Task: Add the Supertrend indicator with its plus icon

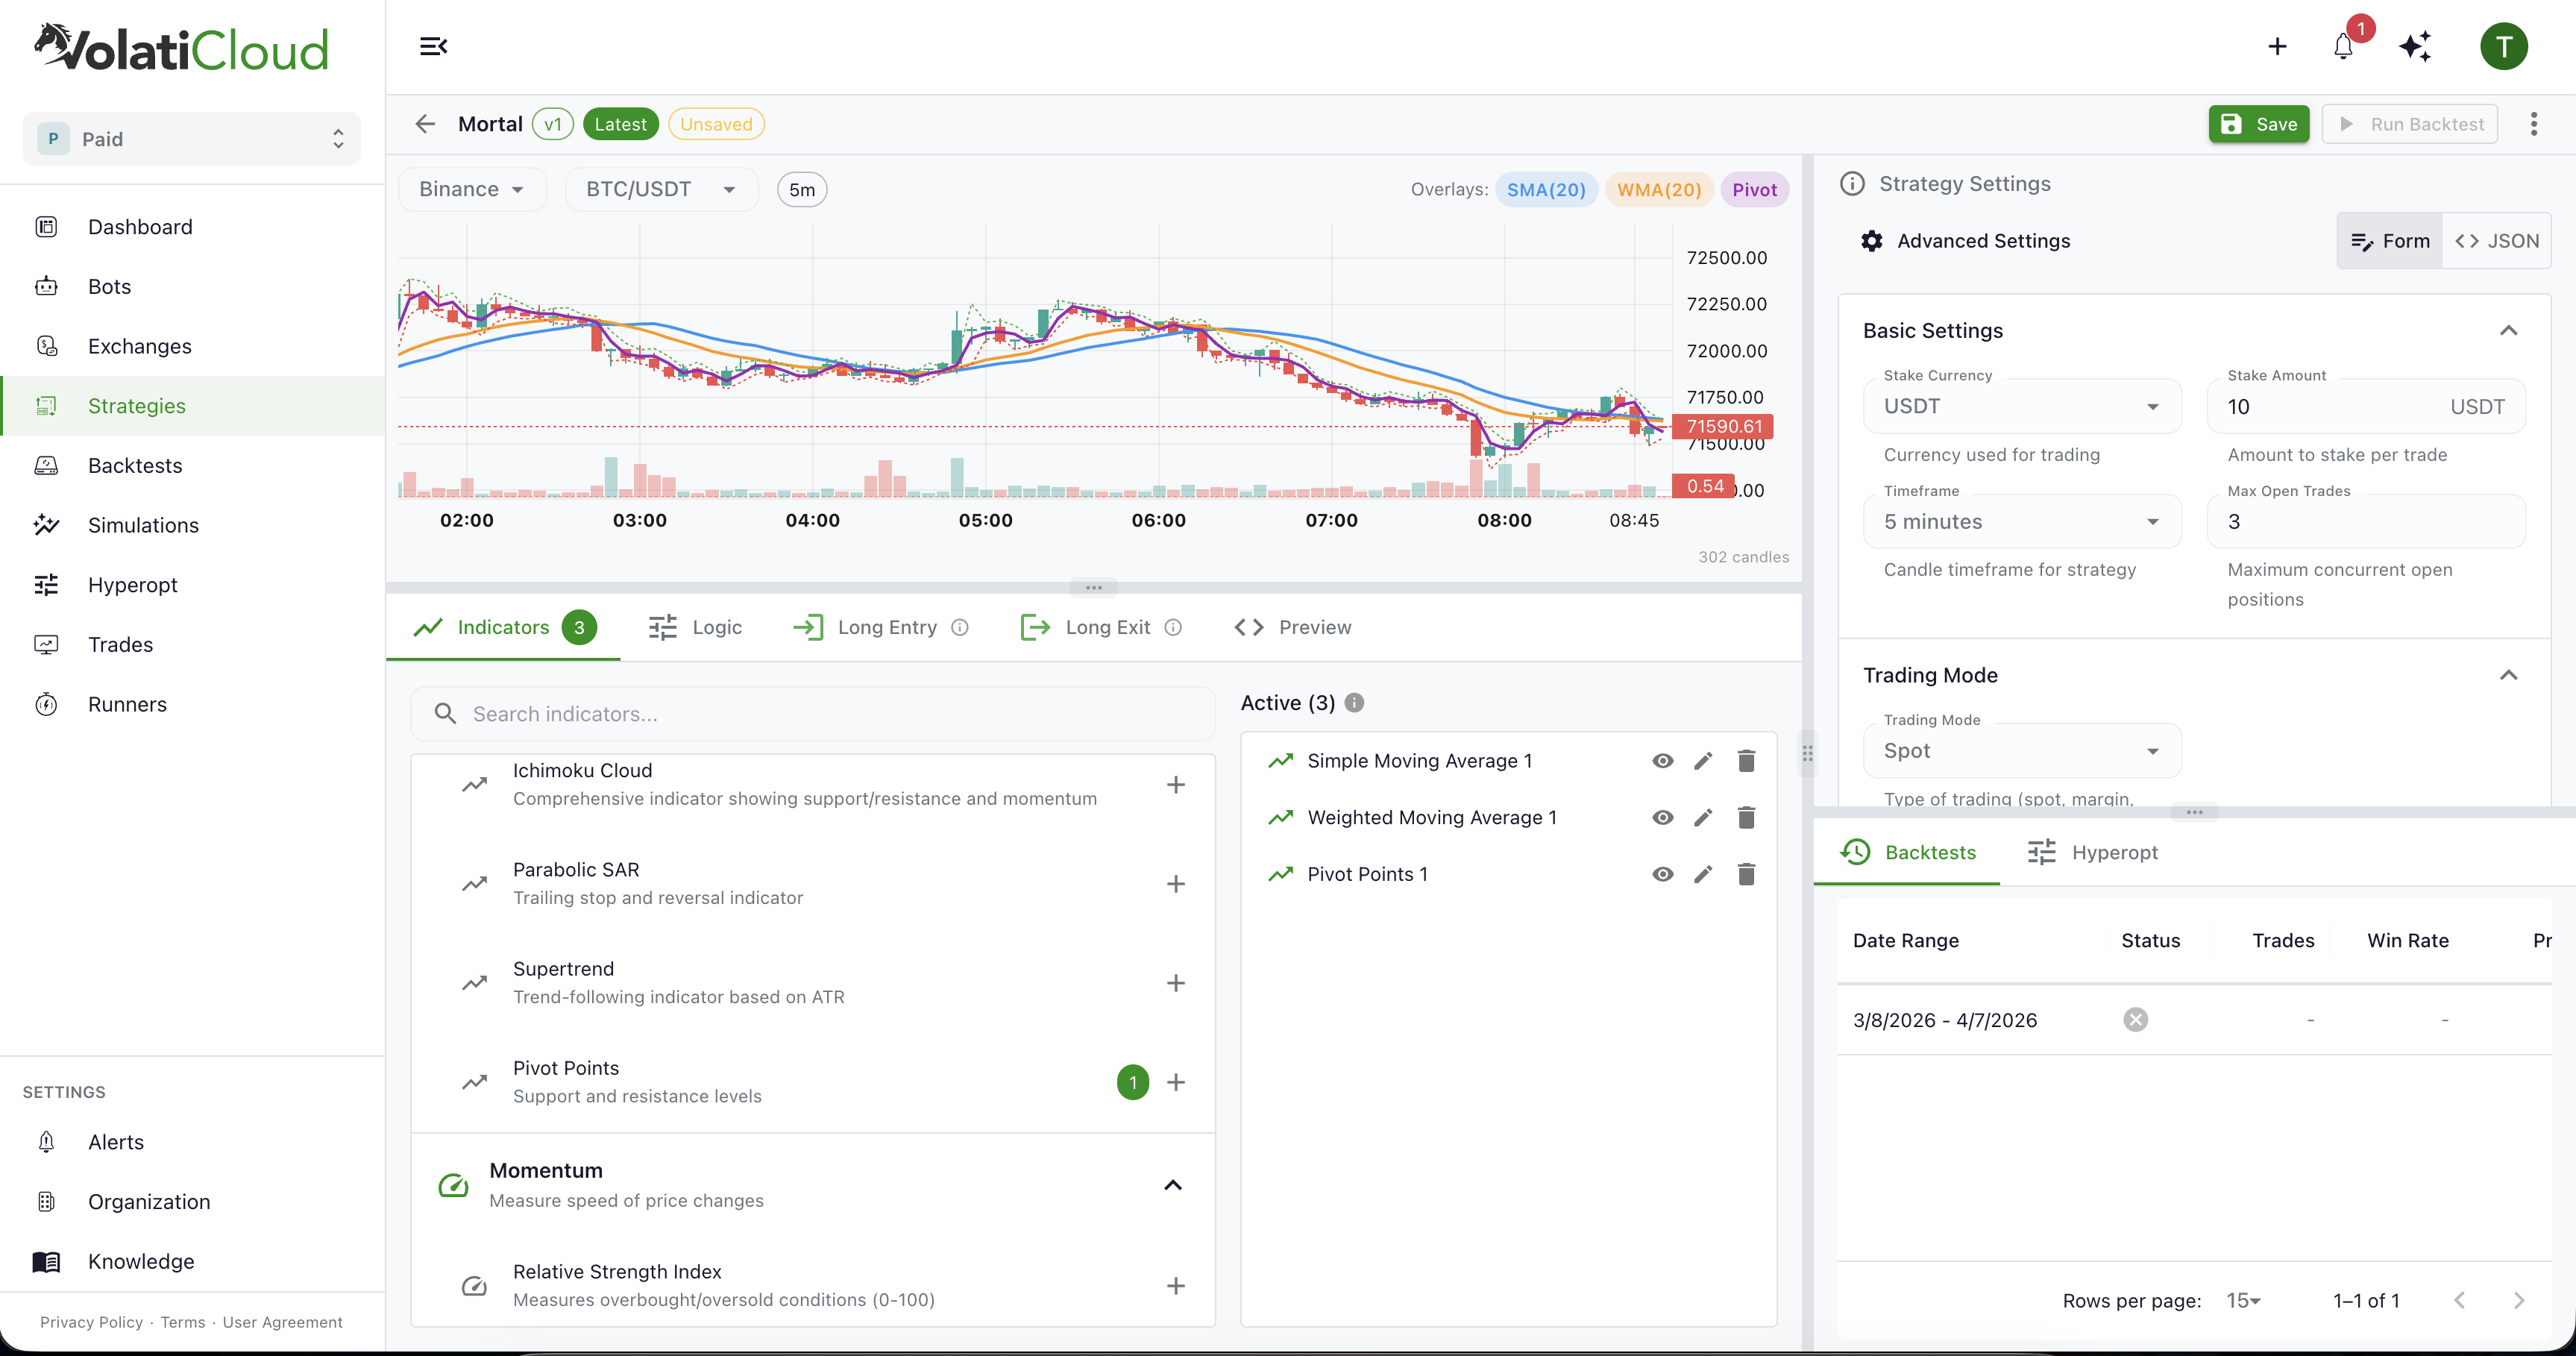Action: [1176, 983]
